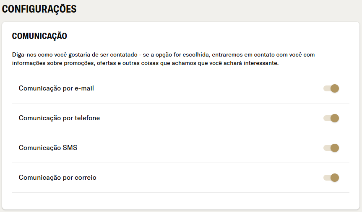
Task: Click the 'Comunicação SMS' row label
Action: click(48, 148)
